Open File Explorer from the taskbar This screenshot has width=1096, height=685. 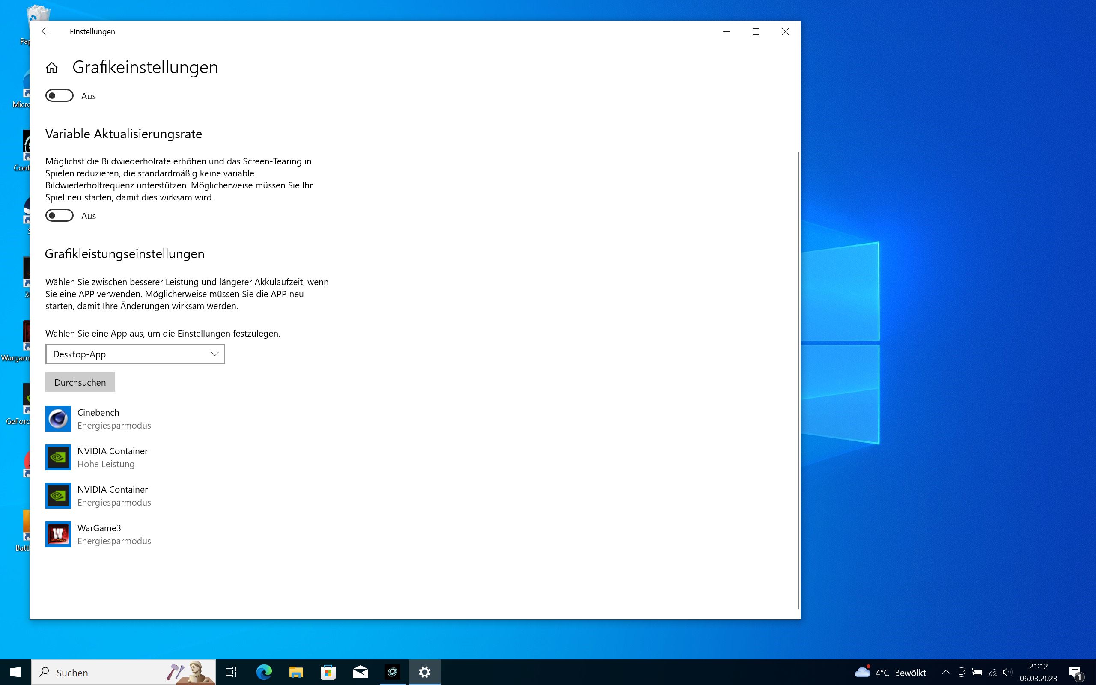[296, 672]
